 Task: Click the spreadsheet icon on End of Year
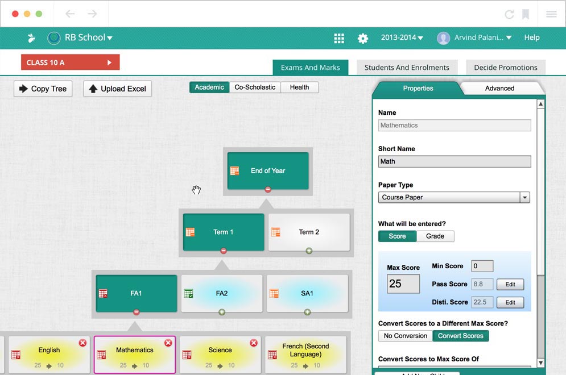[234, 171]
